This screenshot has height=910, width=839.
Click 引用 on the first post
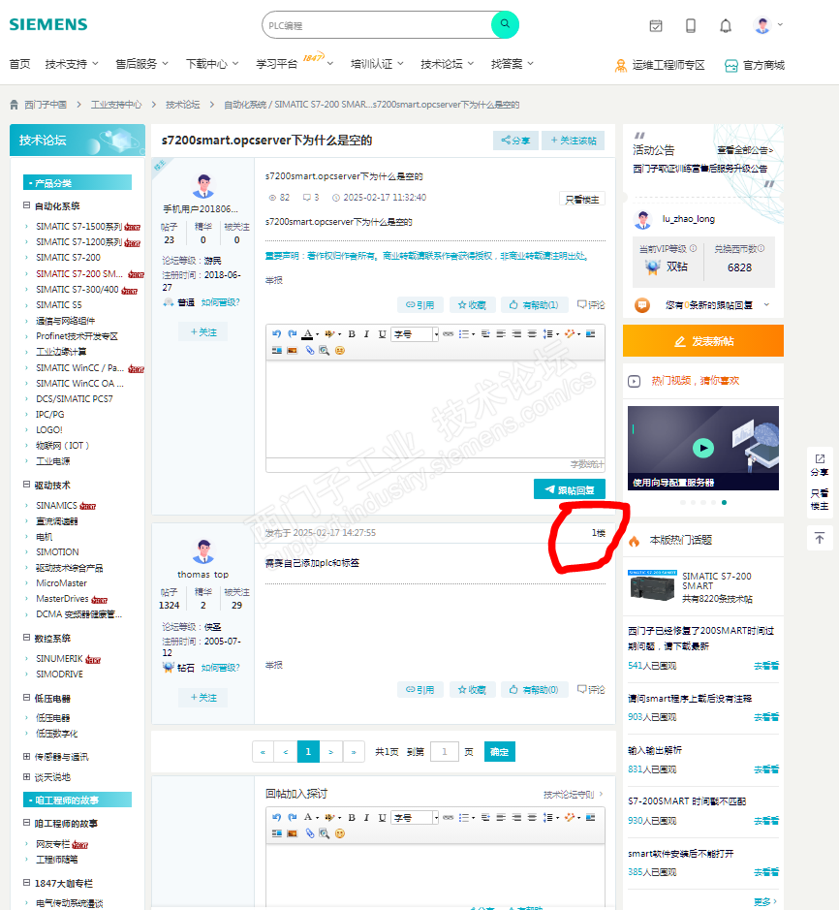coord(420,304)
